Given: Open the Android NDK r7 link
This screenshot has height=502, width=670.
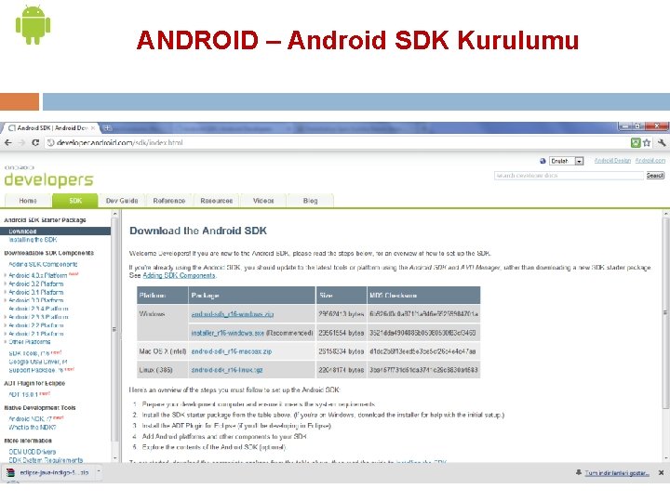Looking at the screenshot, I should 31,418.
